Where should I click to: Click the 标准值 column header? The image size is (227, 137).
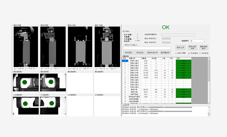coord(156,59)
